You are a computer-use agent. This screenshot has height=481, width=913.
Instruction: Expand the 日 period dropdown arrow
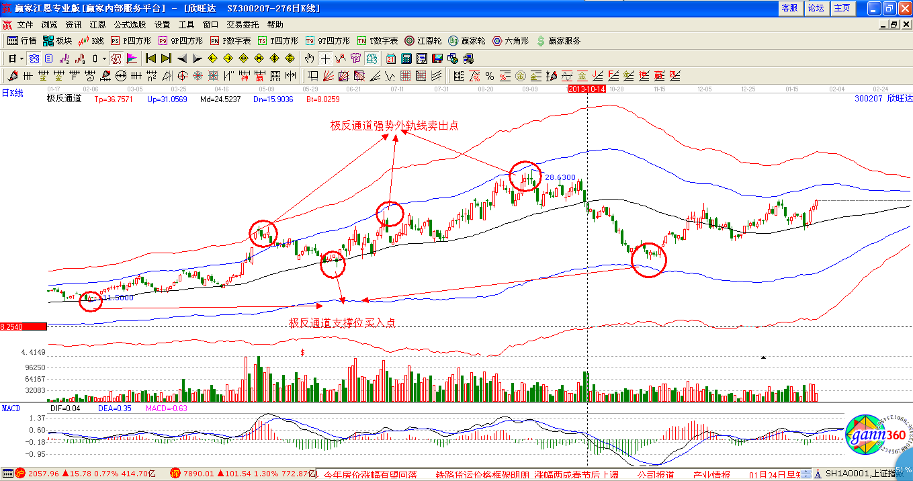pos(21,58)
